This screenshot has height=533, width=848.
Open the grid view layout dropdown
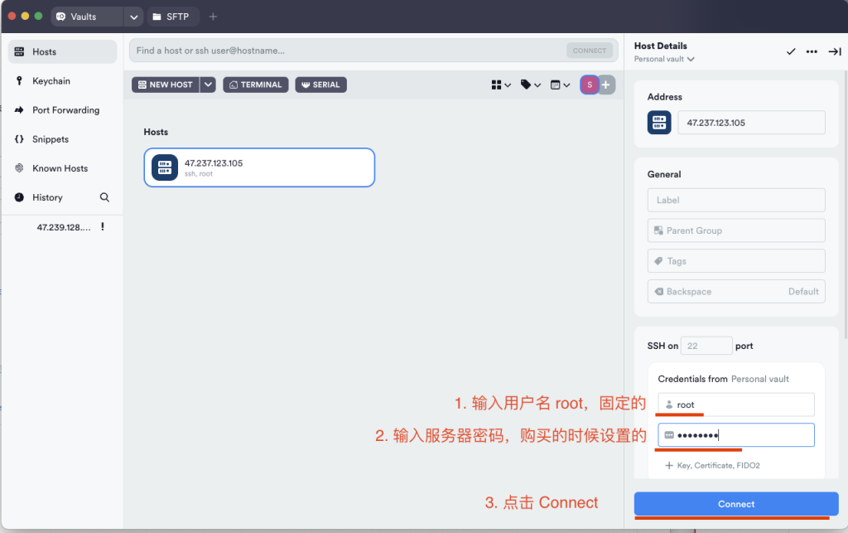(501, 85)
